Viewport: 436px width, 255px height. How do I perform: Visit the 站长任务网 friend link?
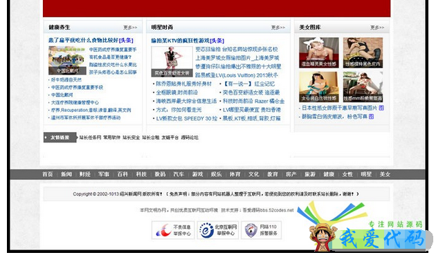(x=90, y=138)
